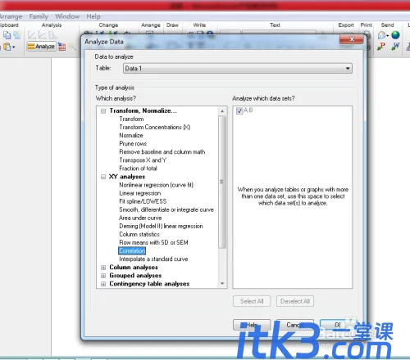Click the analysis list scrollbar down arrow
This screenshot has width=410, height=360.
click(x=222, y=284)
